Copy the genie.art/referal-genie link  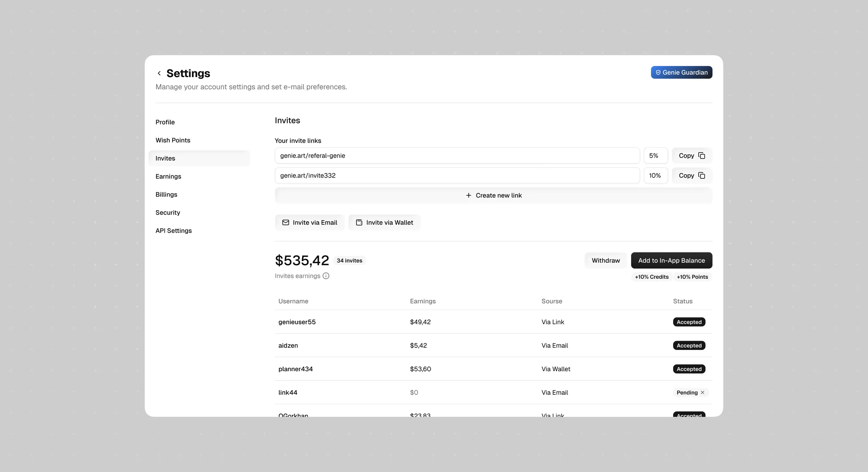tap(692, 155)
